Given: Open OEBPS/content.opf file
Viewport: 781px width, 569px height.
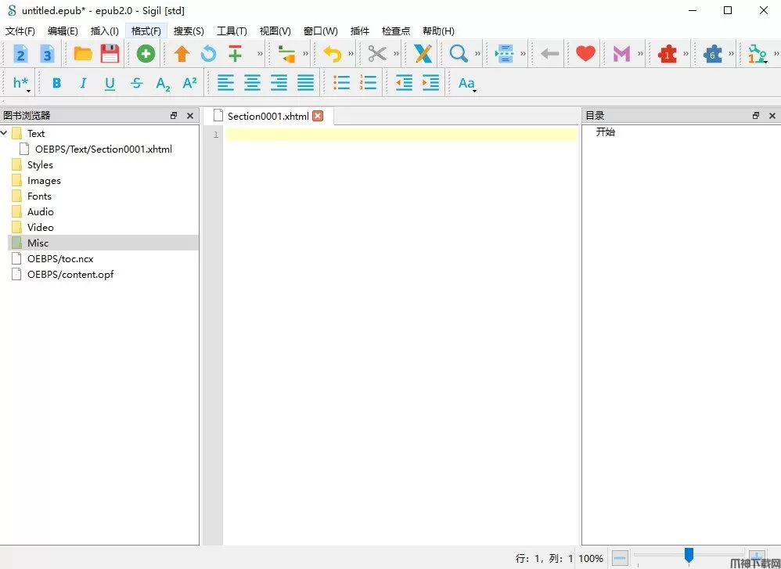Looking at the screenshot, I should coord(70,274).
